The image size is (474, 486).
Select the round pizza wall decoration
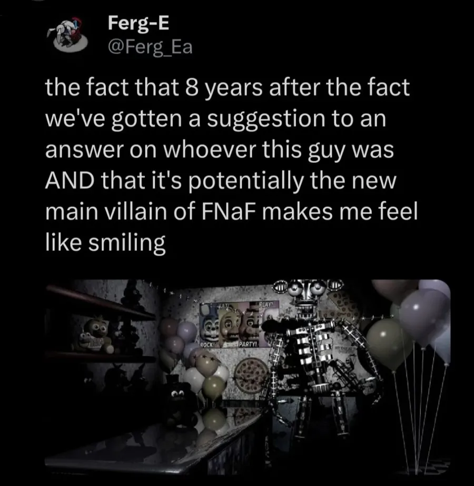tap(252, 375)
